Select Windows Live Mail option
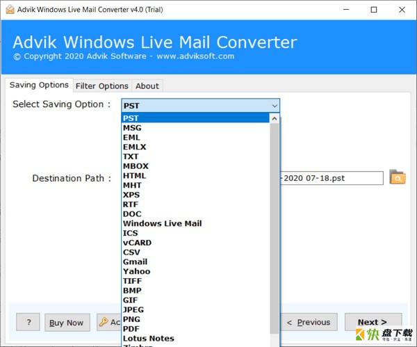Screen dimensions: 417x347 tap(195, 223)
